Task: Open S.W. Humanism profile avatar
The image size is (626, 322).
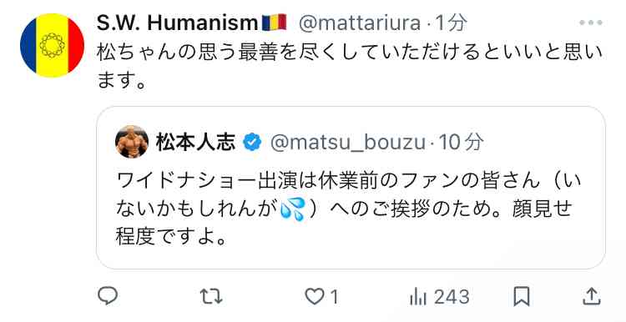Action: coord(53,45)
